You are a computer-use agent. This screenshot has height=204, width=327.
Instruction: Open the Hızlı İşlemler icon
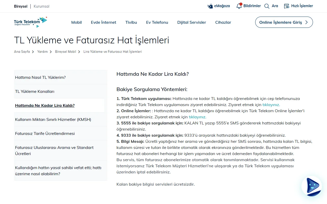tap(287, 6)
